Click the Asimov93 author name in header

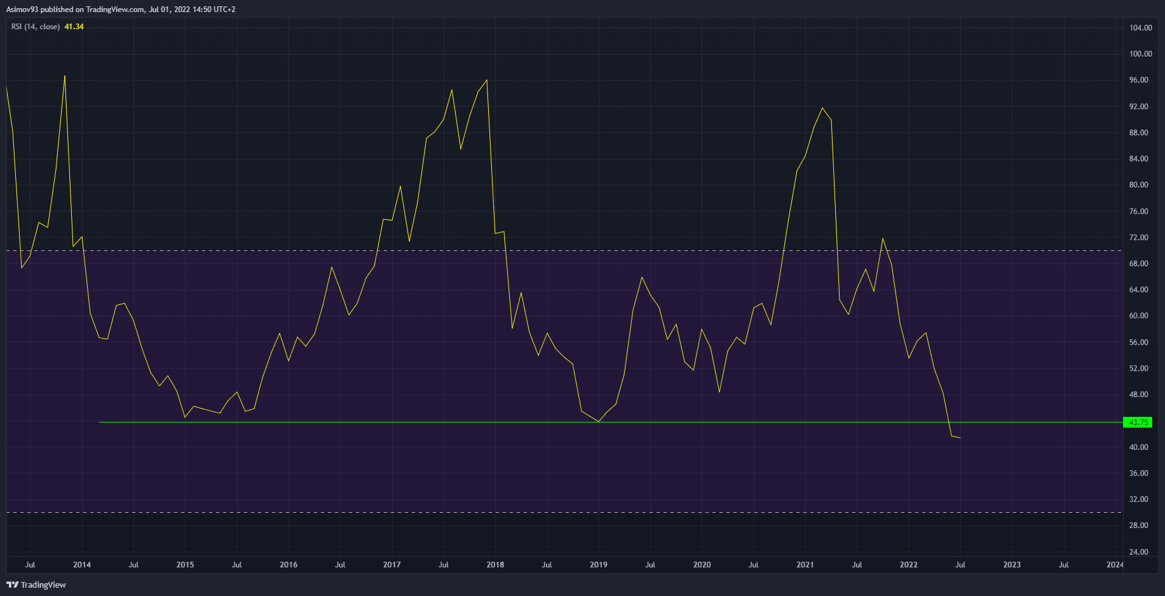pos(22,10)
